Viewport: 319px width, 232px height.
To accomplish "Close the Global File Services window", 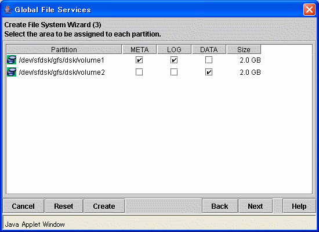I will [309, 9].
